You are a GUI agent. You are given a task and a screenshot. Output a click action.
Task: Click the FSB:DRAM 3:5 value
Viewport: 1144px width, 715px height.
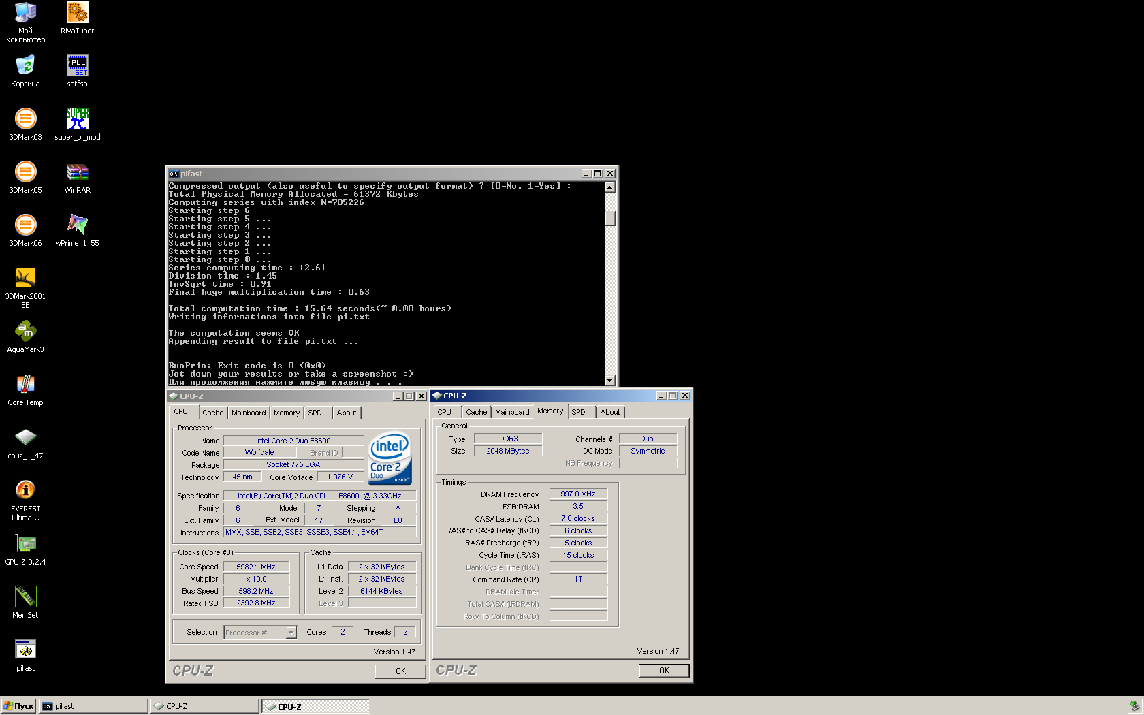pos(578,506)
